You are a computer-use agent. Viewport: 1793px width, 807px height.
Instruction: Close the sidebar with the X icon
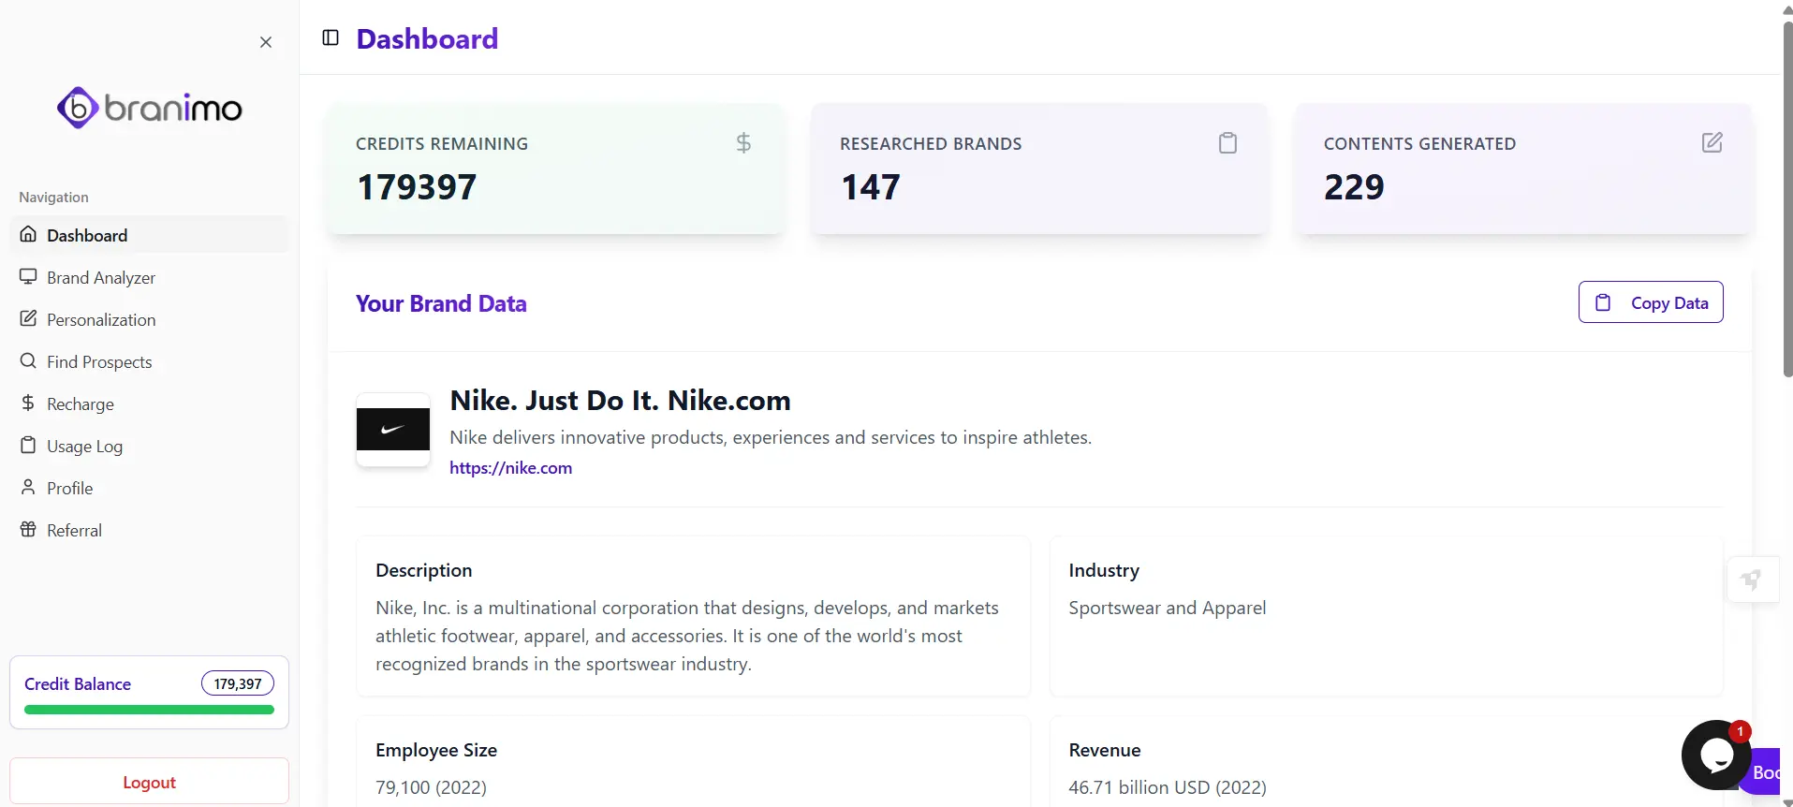pos(266,42)
